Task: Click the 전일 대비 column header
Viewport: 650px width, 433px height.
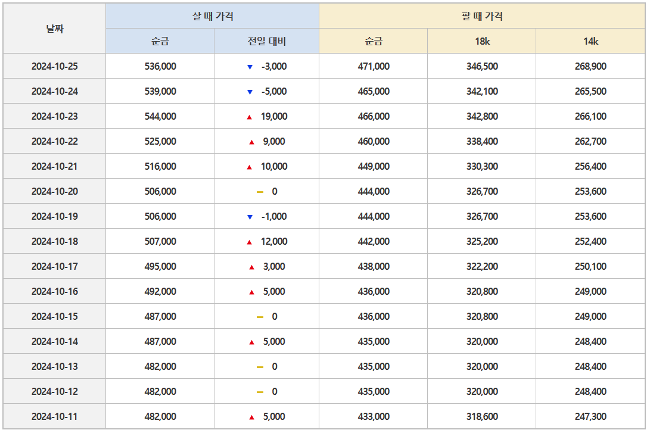Action: coord(266,41)
